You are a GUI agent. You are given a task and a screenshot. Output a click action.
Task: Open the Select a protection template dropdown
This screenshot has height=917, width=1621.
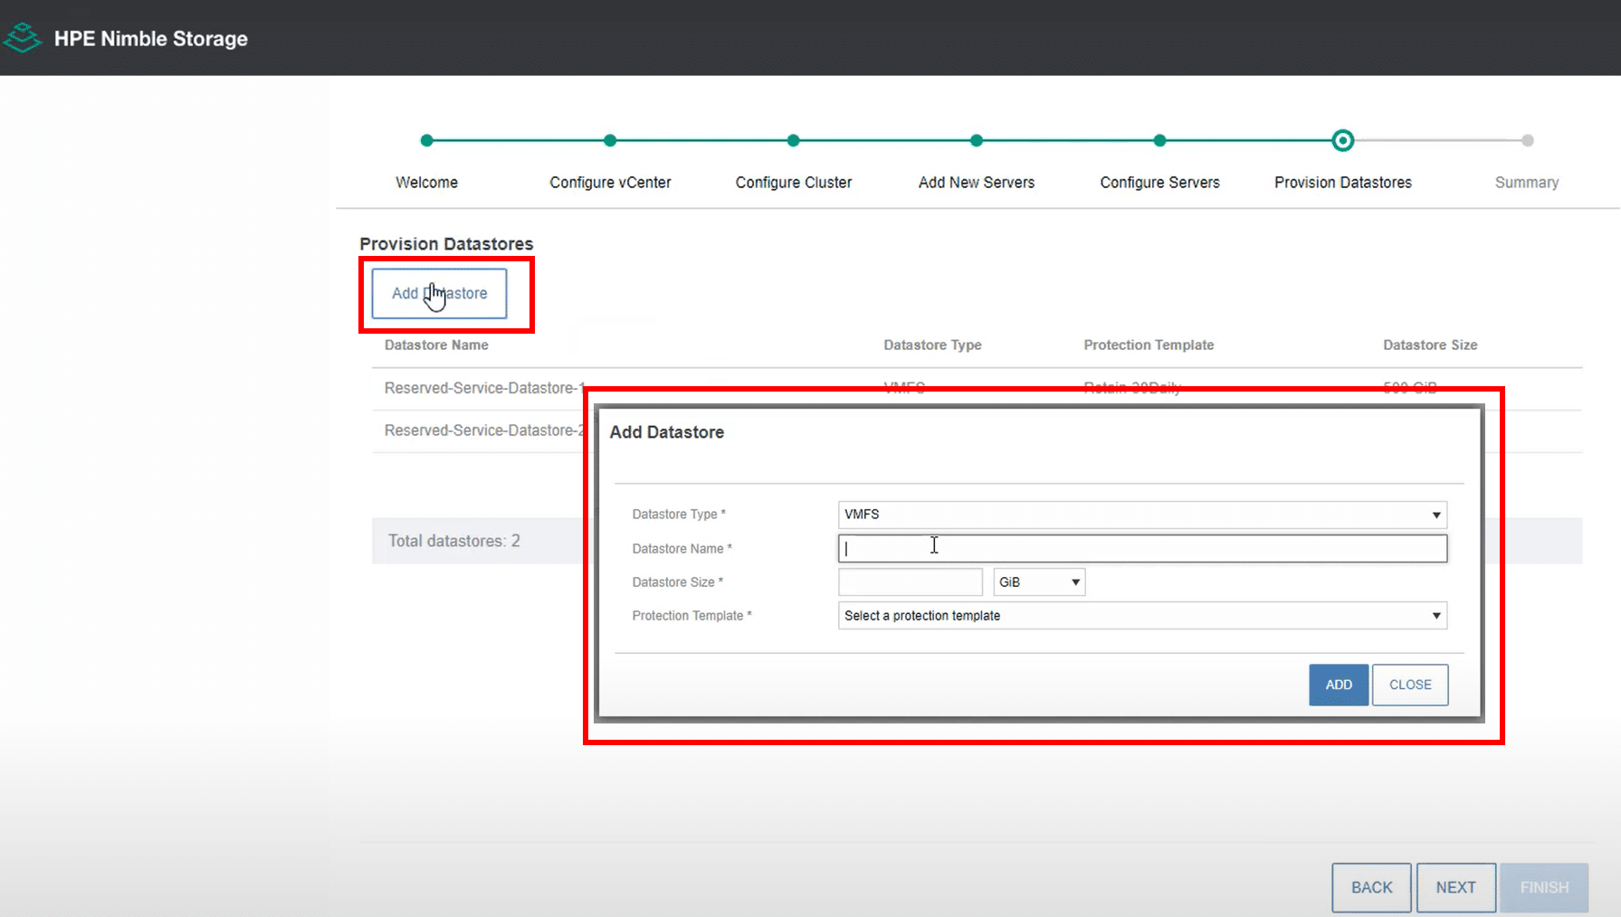click(x=1142, y=615)
